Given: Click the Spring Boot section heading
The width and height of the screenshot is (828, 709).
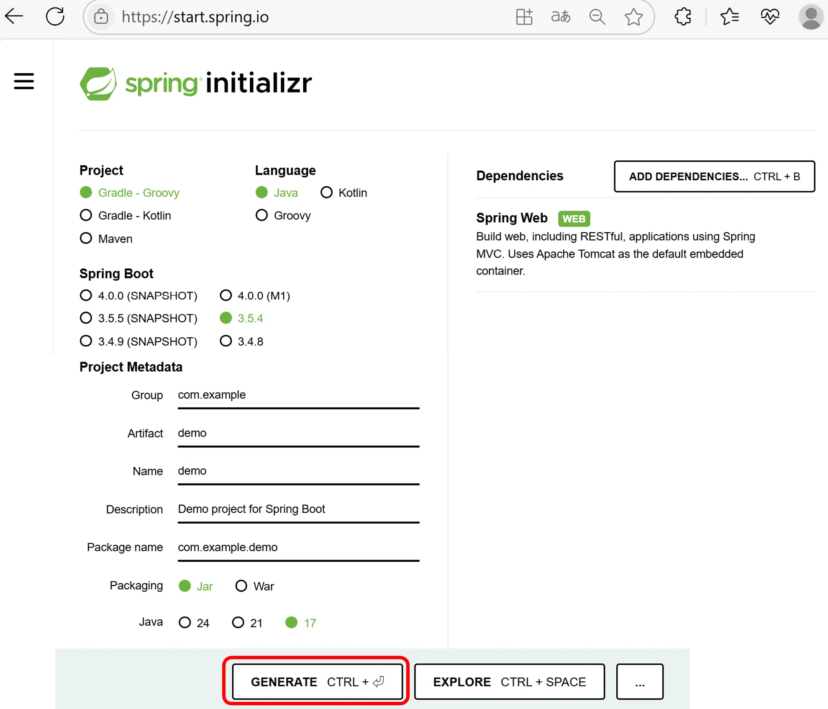Looking at the screenshot, I should [116, 273].
